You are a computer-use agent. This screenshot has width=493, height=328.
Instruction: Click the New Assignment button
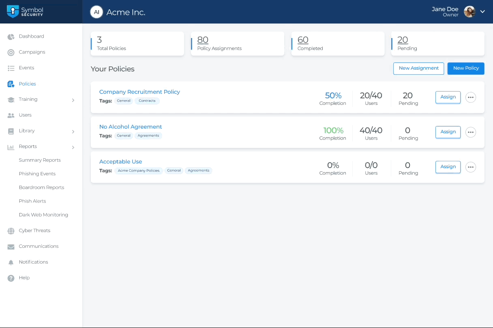tap(418, 68)
